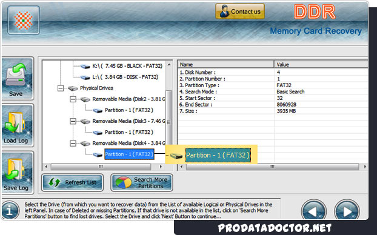Select Partition - 1 under Disk3
This screenshot has height=235, width=377.
129,132
